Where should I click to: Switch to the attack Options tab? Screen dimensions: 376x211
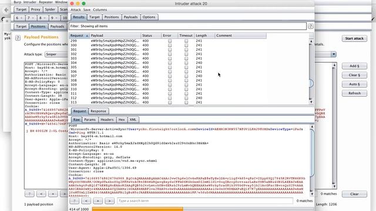[149, 17]
